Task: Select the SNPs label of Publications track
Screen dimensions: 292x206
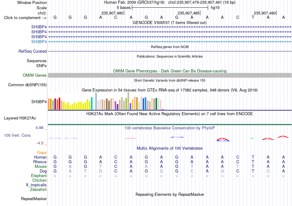Action: point(41,66)
